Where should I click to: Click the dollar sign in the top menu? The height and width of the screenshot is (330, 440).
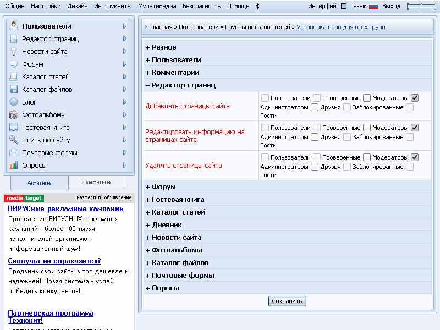pos(257,6)
